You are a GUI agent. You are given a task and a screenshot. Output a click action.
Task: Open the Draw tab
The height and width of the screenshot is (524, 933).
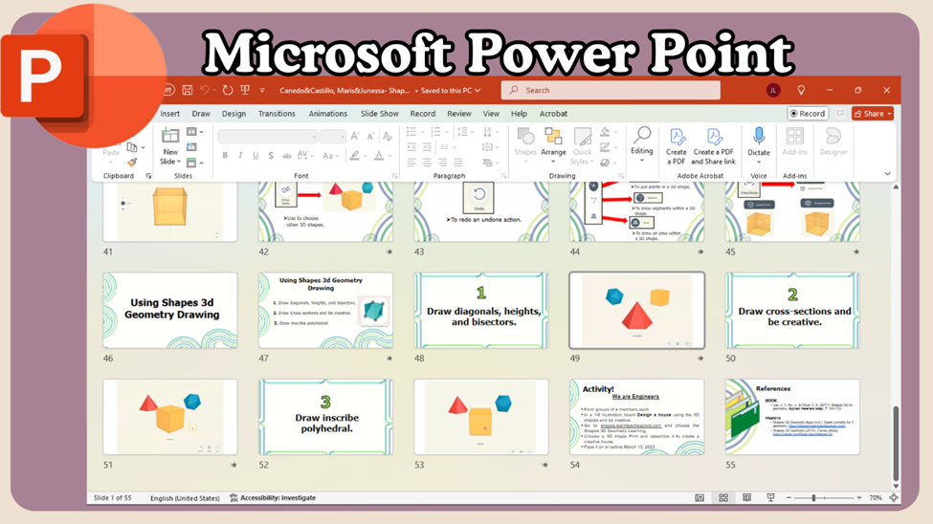click(201, 114)
